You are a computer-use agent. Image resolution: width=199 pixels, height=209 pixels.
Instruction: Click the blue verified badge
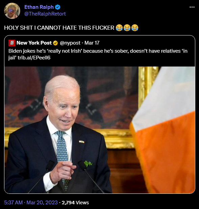(58, 7)
